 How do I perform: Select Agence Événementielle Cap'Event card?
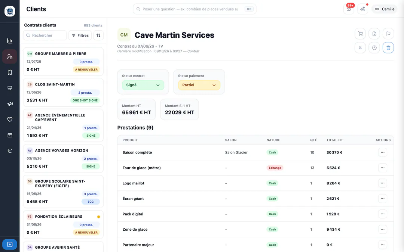coord(63,125)
